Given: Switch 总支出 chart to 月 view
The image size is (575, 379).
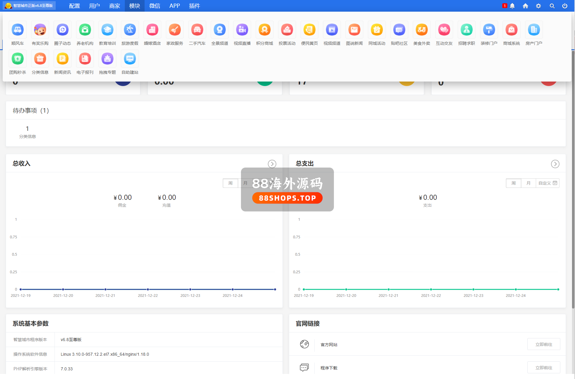Looking at the screenshot, I should pos(528,183).
